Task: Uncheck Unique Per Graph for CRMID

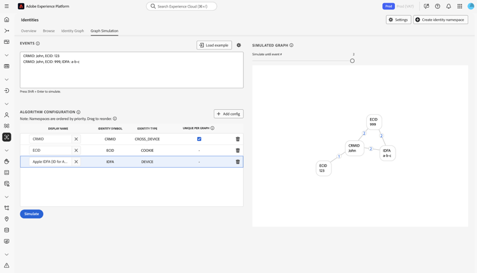Action: tap(199, 139)
